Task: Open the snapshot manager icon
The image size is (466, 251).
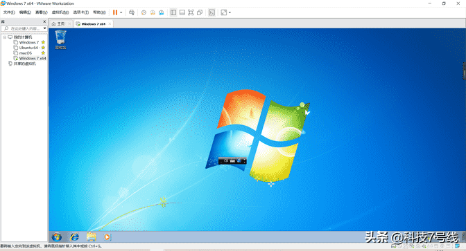Action: point(162,12)
